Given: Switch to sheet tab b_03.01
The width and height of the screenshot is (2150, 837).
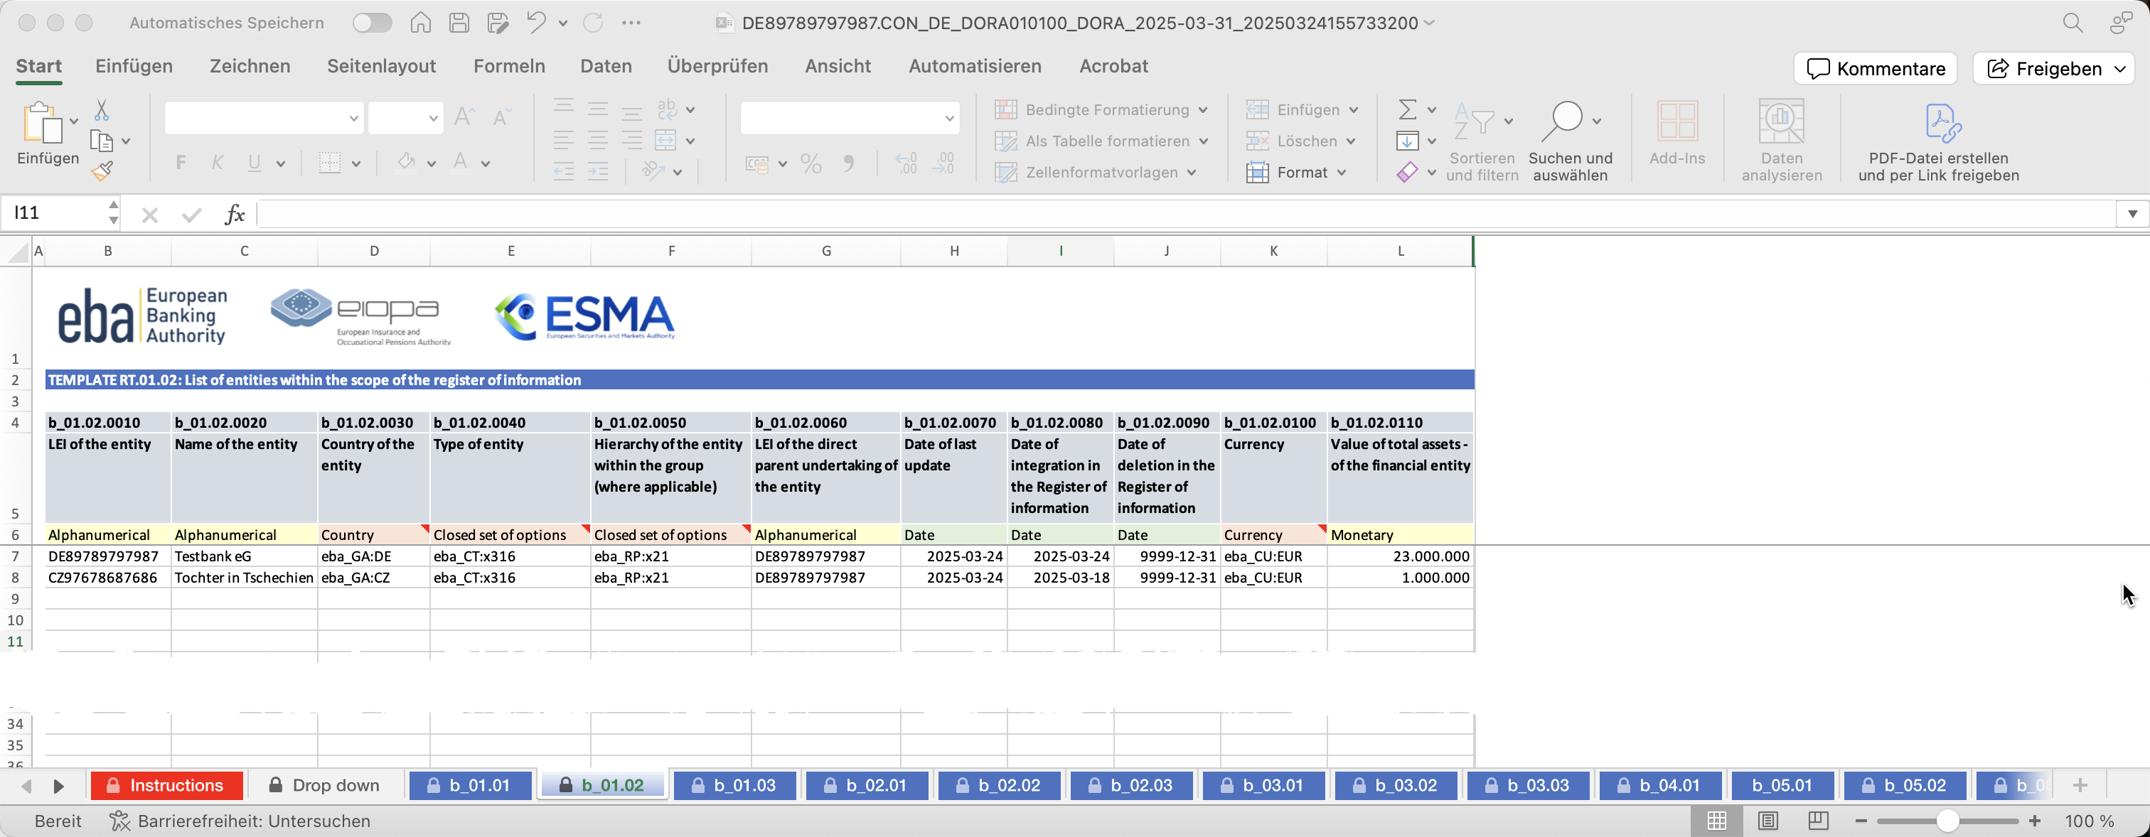Looking at the screenshot, I should point(1263,785).
